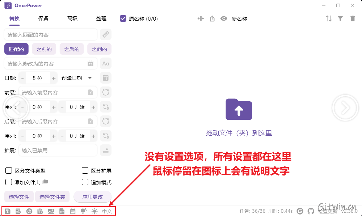Image resolution: width=362 pixels, height=216 pixels.
Task: Tick the 追加模式 checkbox
Action: (x=85, y=182)
